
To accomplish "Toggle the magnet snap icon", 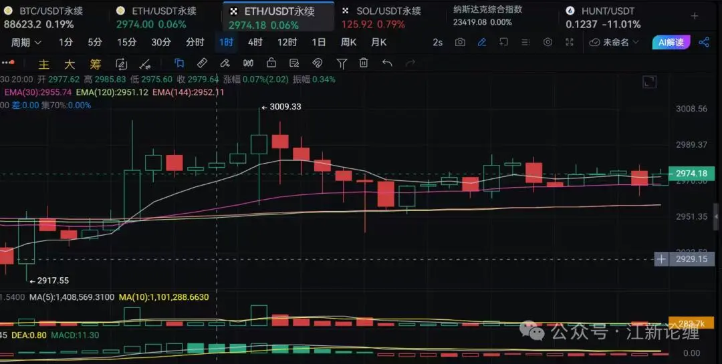I will [318, 63].
